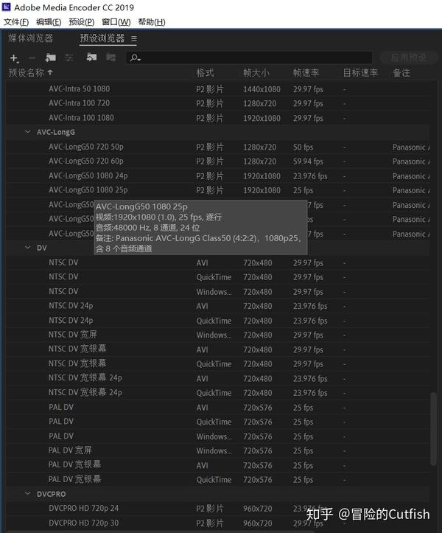
Task: Sort by the 帧速率 column header
Action: point(306,72)
